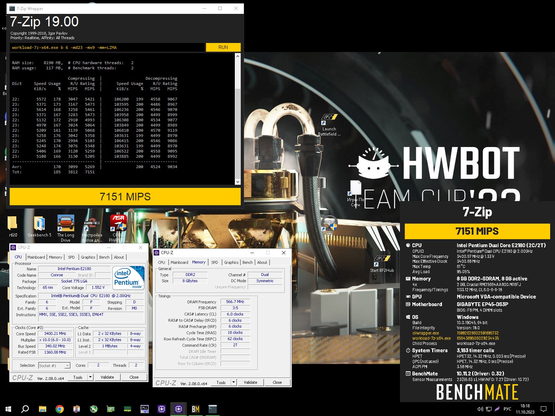
Task: Open About tab in CPU-Z processor window
Action: pyautogui.click(x=119, y=257)
